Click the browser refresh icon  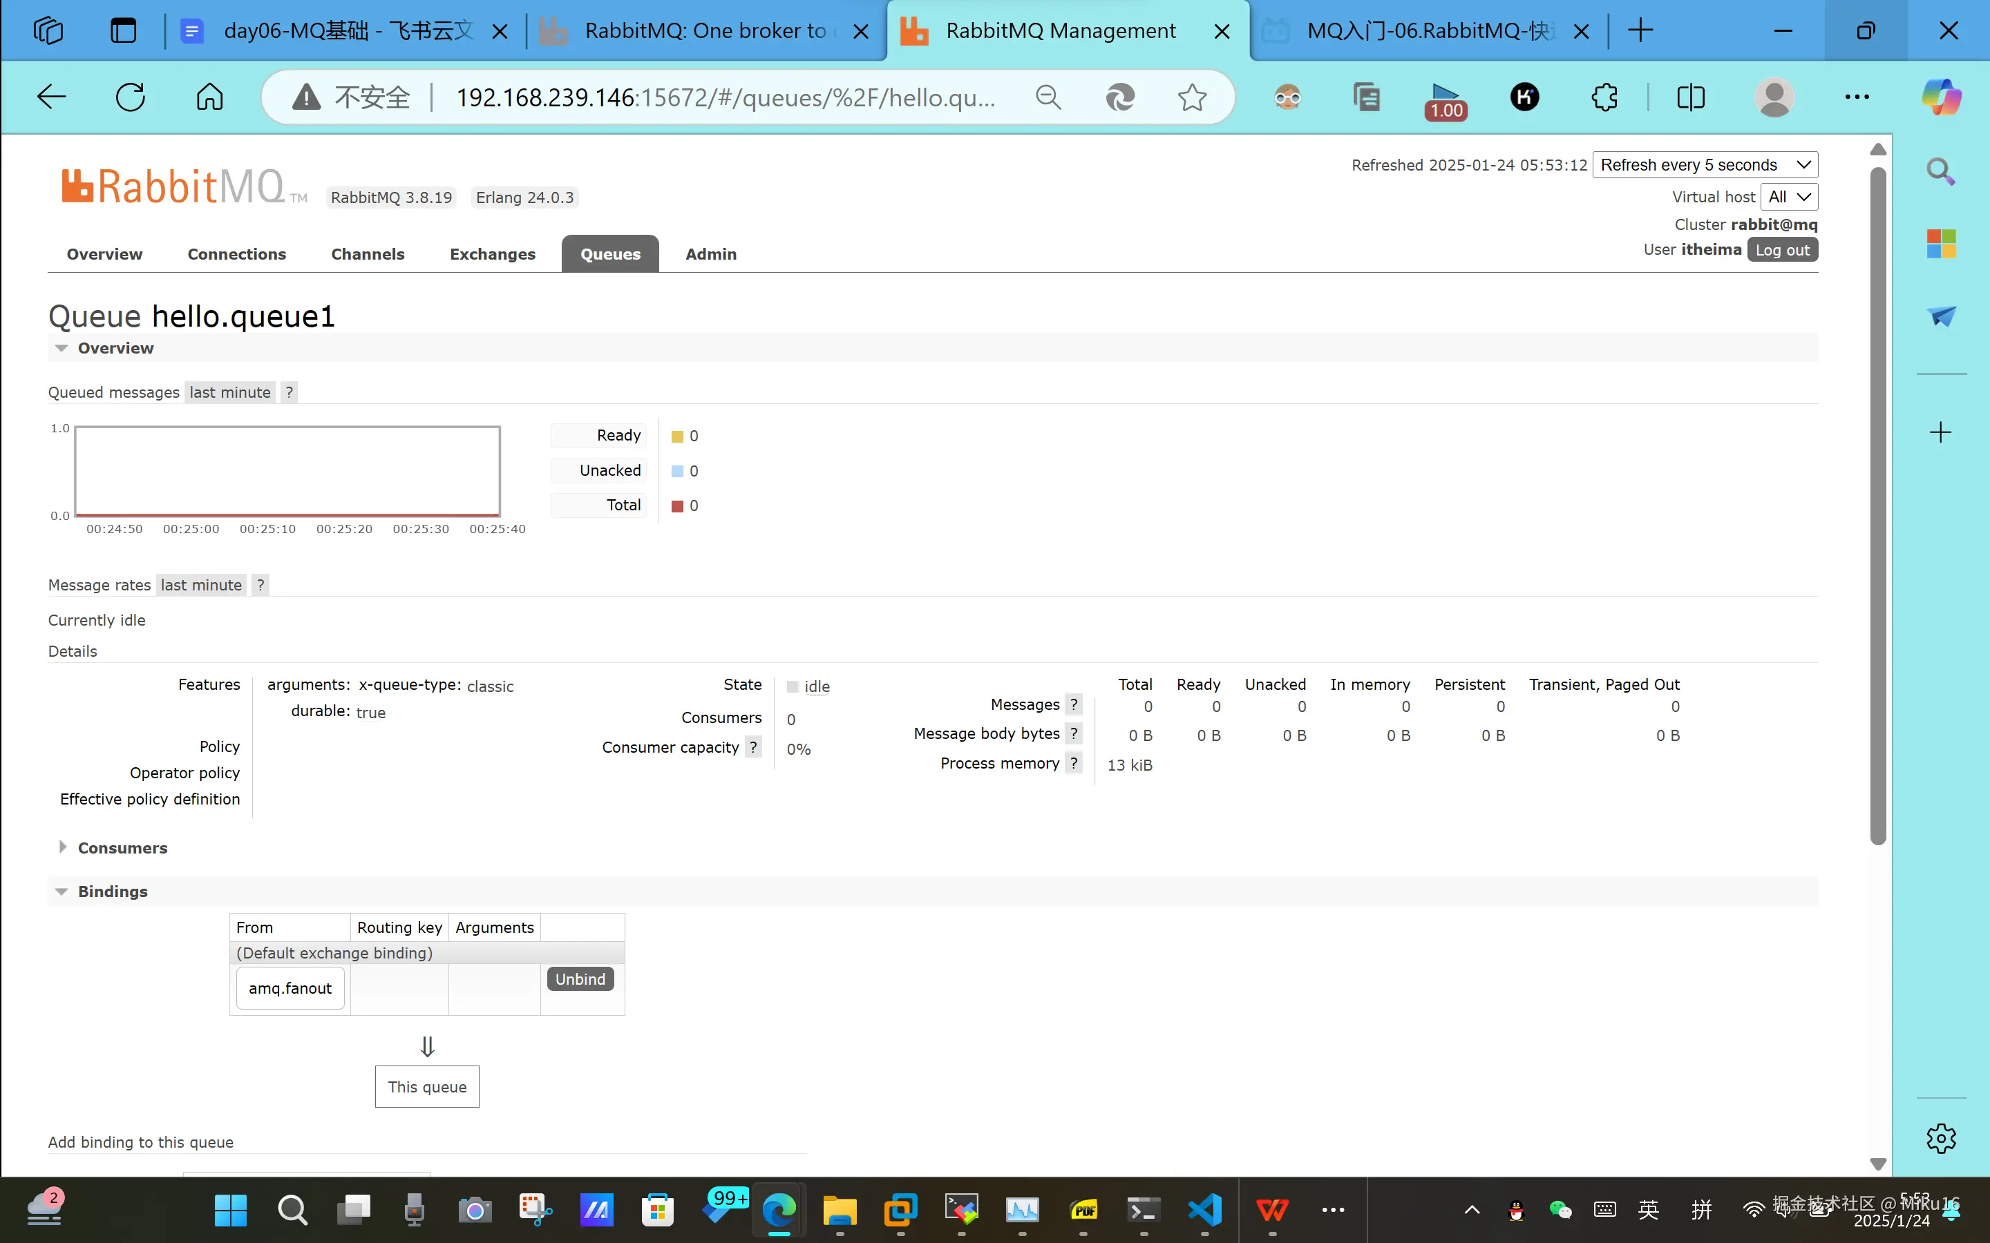(130, 97)
